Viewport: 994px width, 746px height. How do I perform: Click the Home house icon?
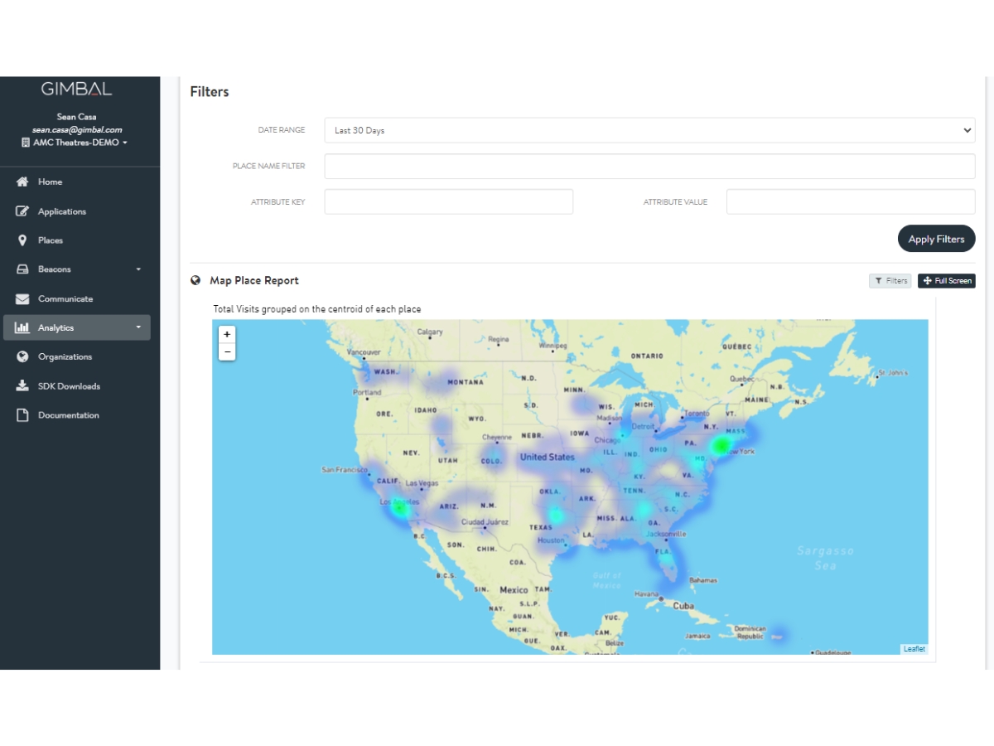pyautogui.click(x=22, y=182)
